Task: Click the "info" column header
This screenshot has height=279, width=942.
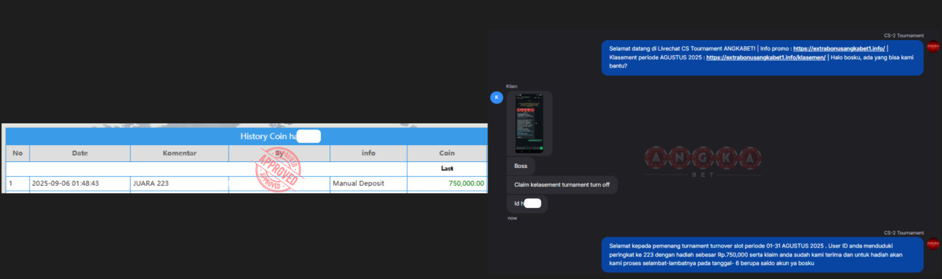Action: 368,153
